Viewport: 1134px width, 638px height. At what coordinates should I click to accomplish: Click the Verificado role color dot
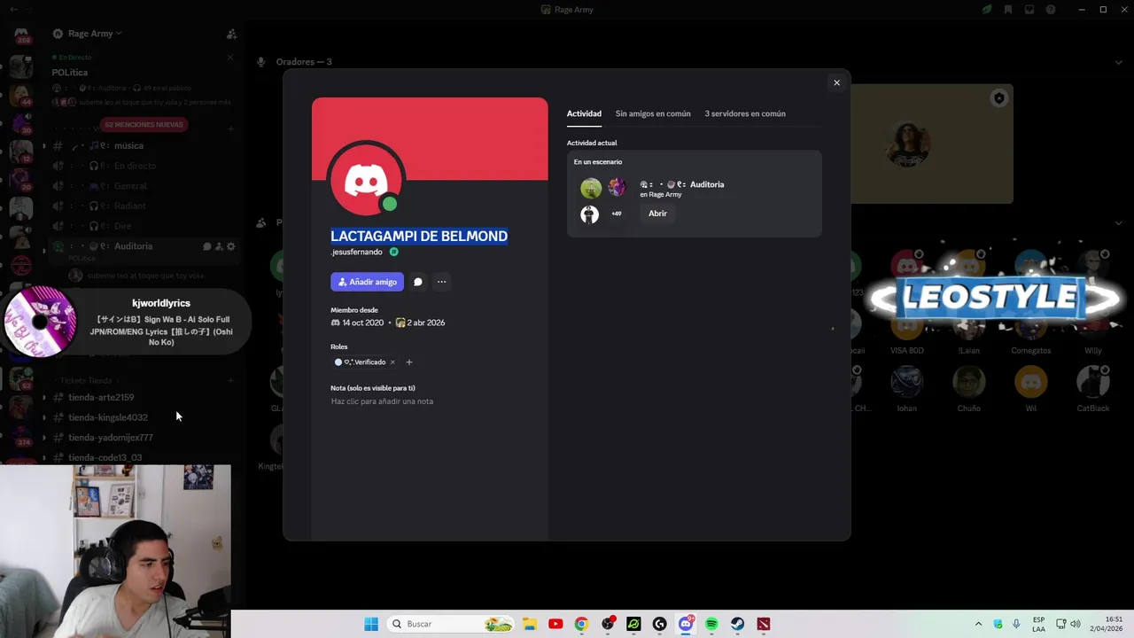click(338, 362)
